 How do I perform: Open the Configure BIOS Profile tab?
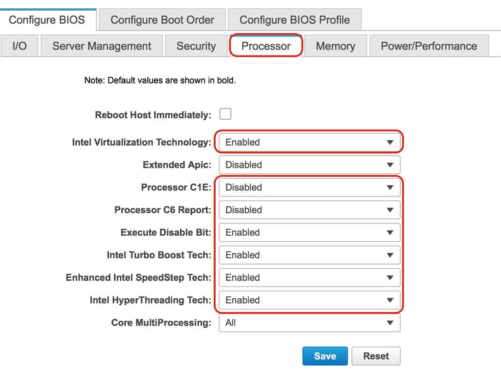click(x=295, y=20)
